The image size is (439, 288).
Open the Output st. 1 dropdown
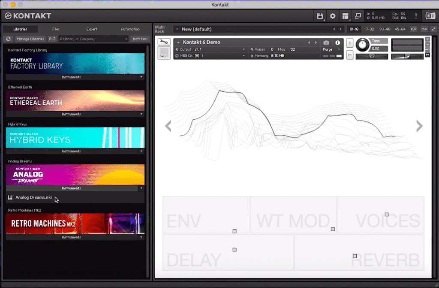210,49
